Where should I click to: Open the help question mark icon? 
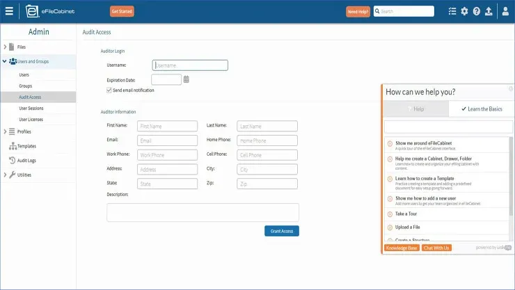(x=477, y=12)
